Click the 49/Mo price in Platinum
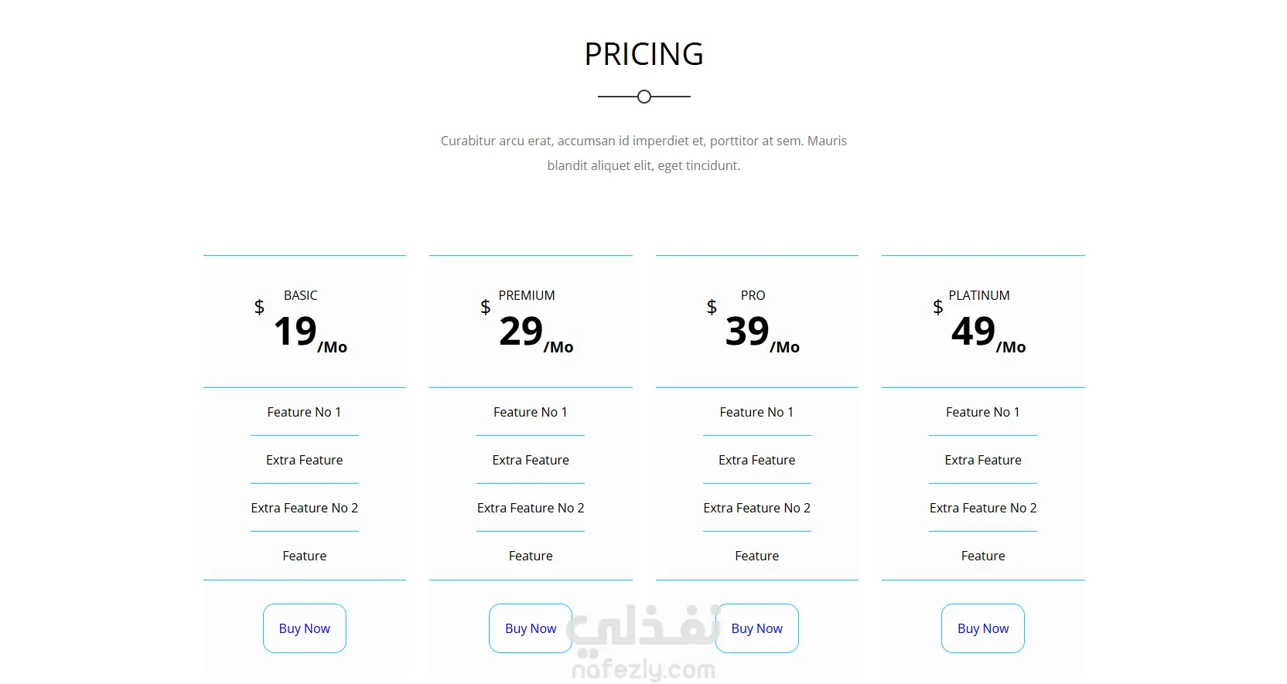The height and width of the screenshot is (684, 1287). [x=988, y=333]
